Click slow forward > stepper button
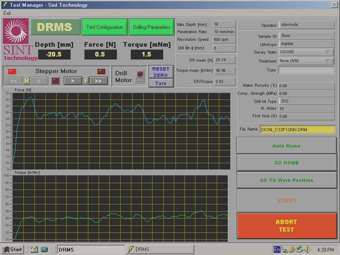 [73, 81]
